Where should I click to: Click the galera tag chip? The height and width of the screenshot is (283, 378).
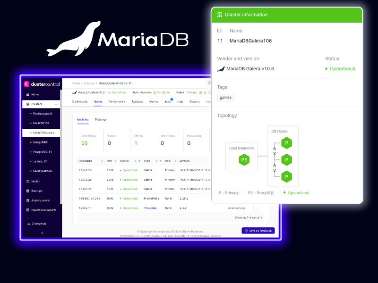(x=225, y=97)
